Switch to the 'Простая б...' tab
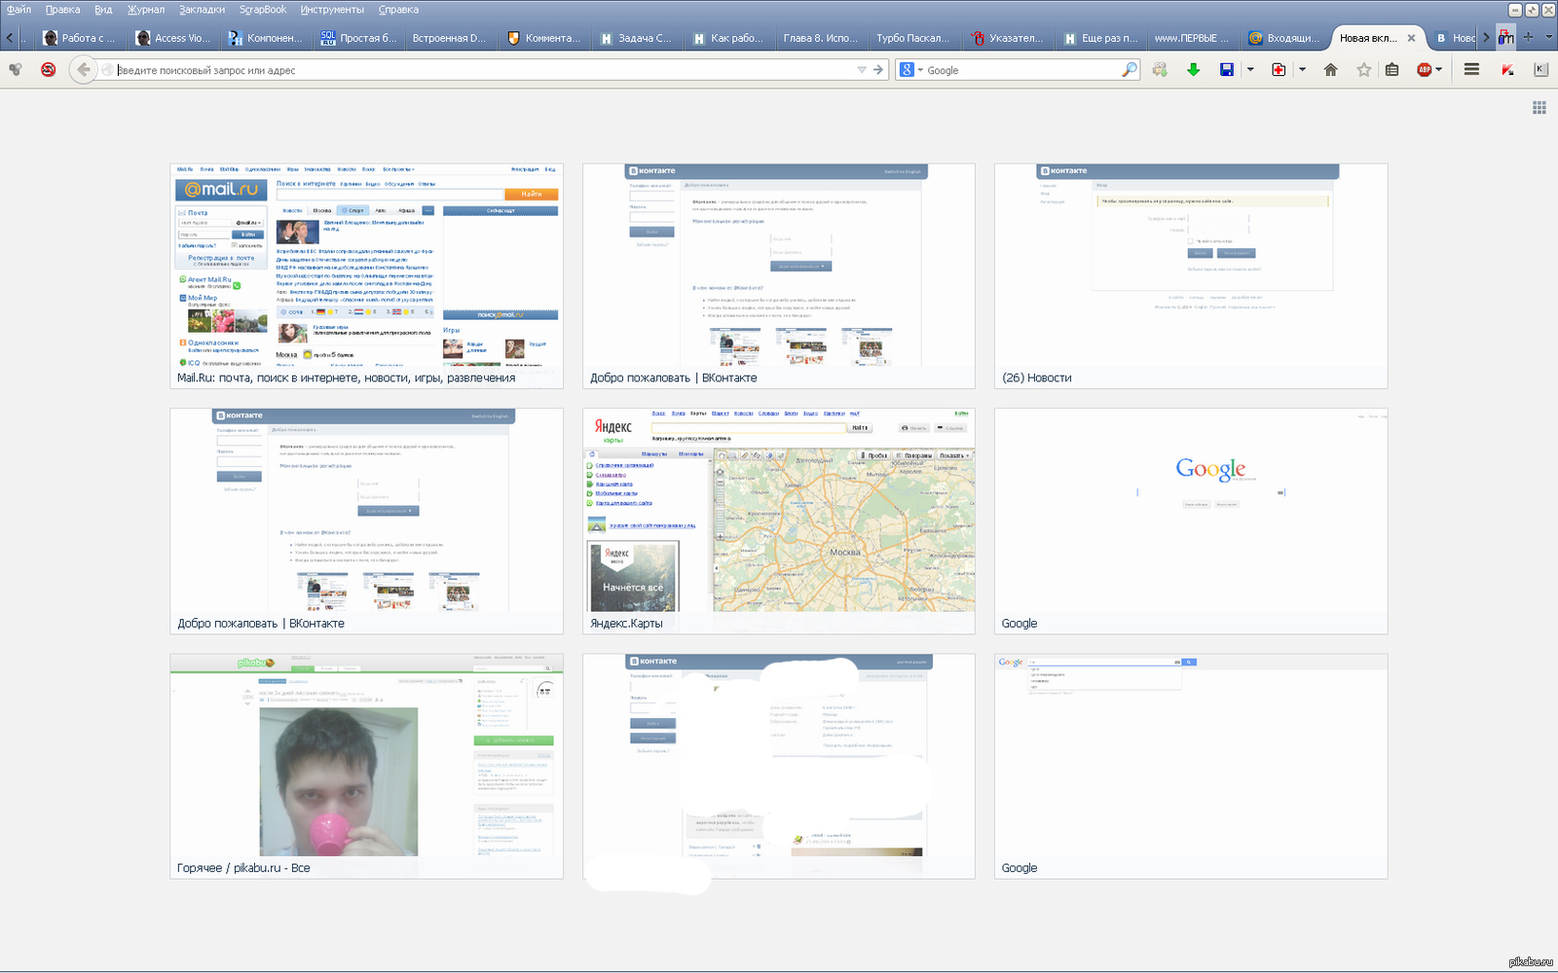The image size is (1558, 973). coord(358,38)
